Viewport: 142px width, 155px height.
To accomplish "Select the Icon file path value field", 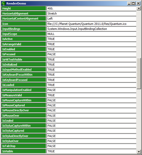I will [91, 24].
